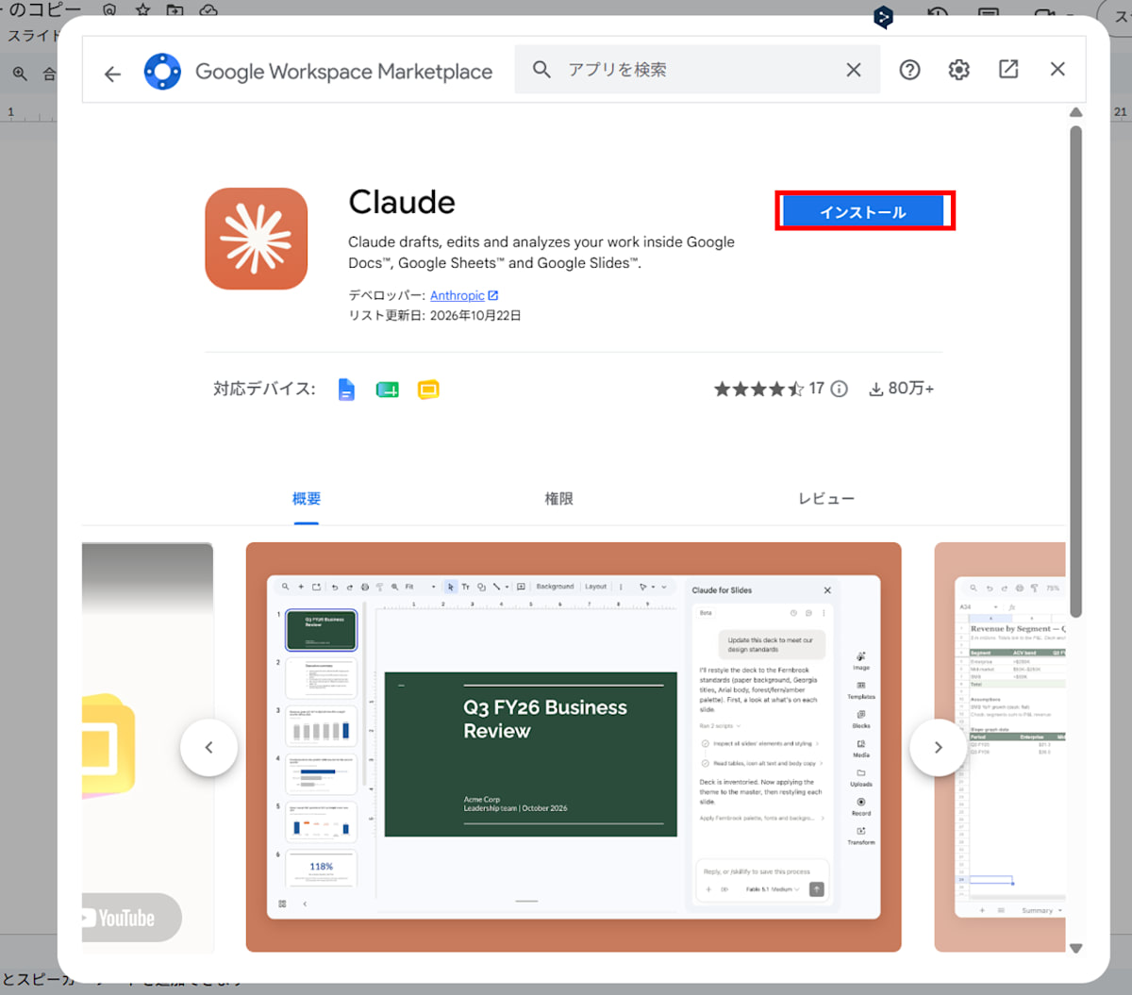The height and width of the screenshot is (995, 1132).
Task: Install Claude with the インストール button
Action: [863, 212]
